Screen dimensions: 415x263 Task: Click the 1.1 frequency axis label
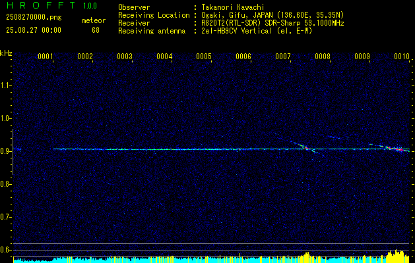tap(5, 85)
